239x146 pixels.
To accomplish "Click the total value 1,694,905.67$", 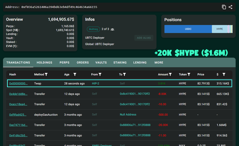I will click(x=61, y=19).
